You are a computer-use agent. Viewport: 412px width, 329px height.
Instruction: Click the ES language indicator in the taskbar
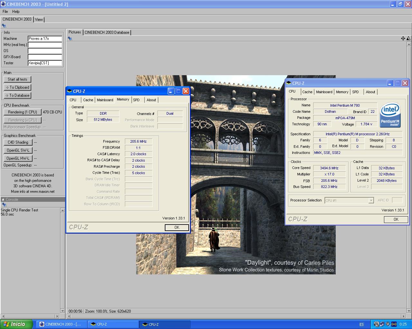click(361, 325)
